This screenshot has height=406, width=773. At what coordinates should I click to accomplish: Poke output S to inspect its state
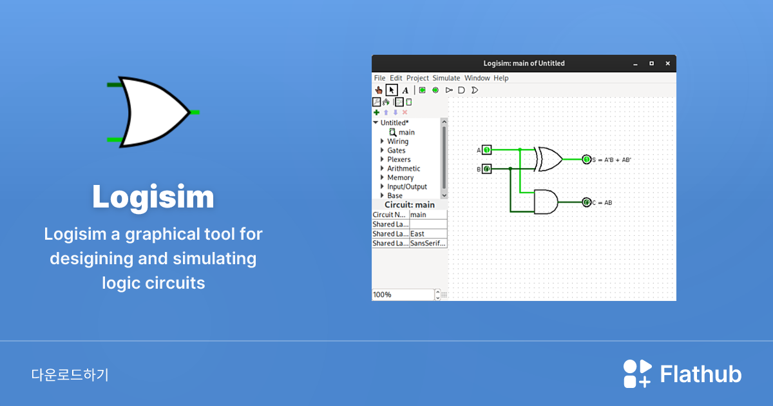[x=586, y=159]
